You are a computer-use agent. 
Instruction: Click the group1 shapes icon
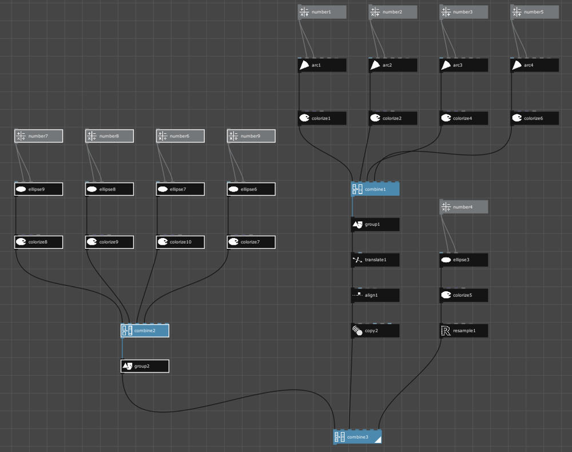tap(357, 224)
